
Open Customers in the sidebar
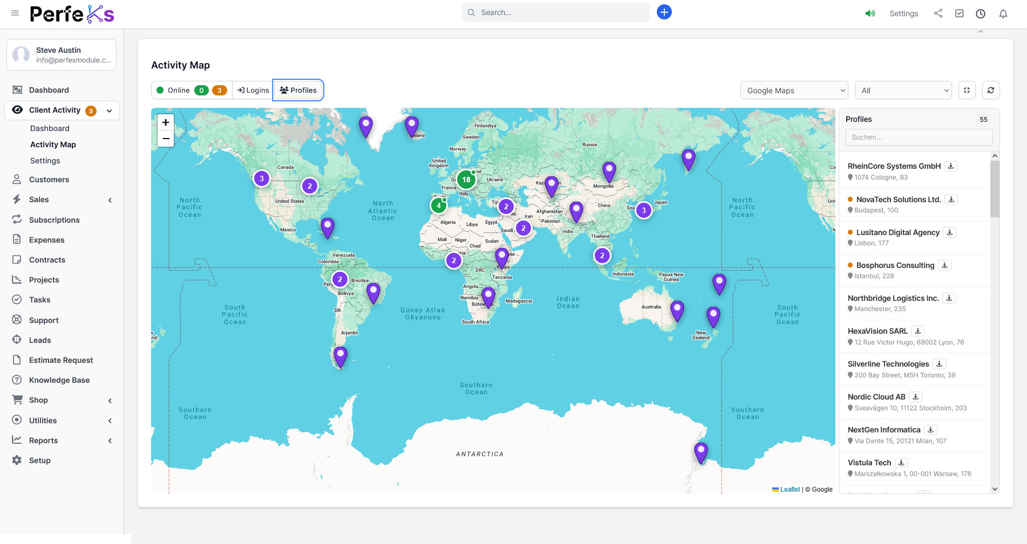tap(49, 180)
